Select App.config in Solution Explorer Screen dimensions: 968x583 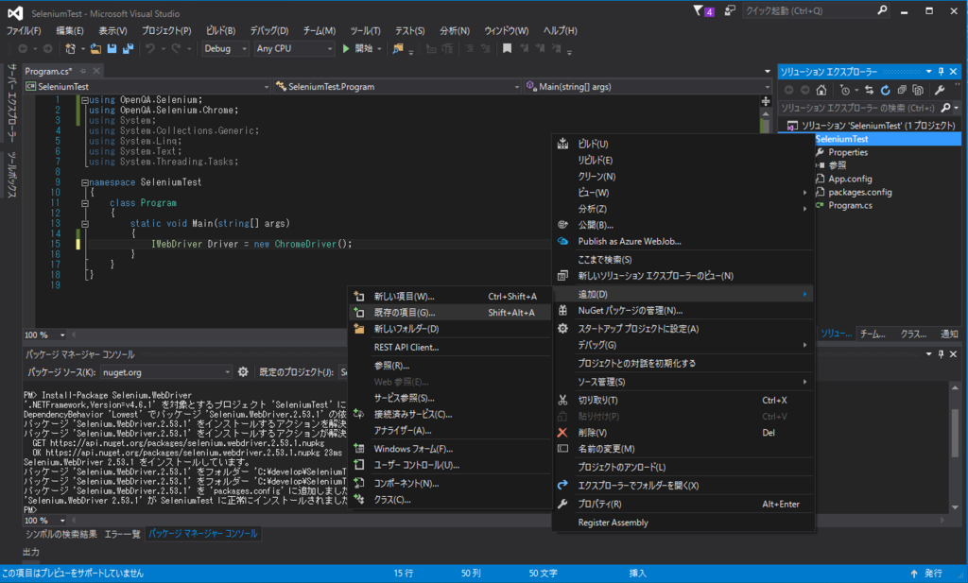pos(850,179)
